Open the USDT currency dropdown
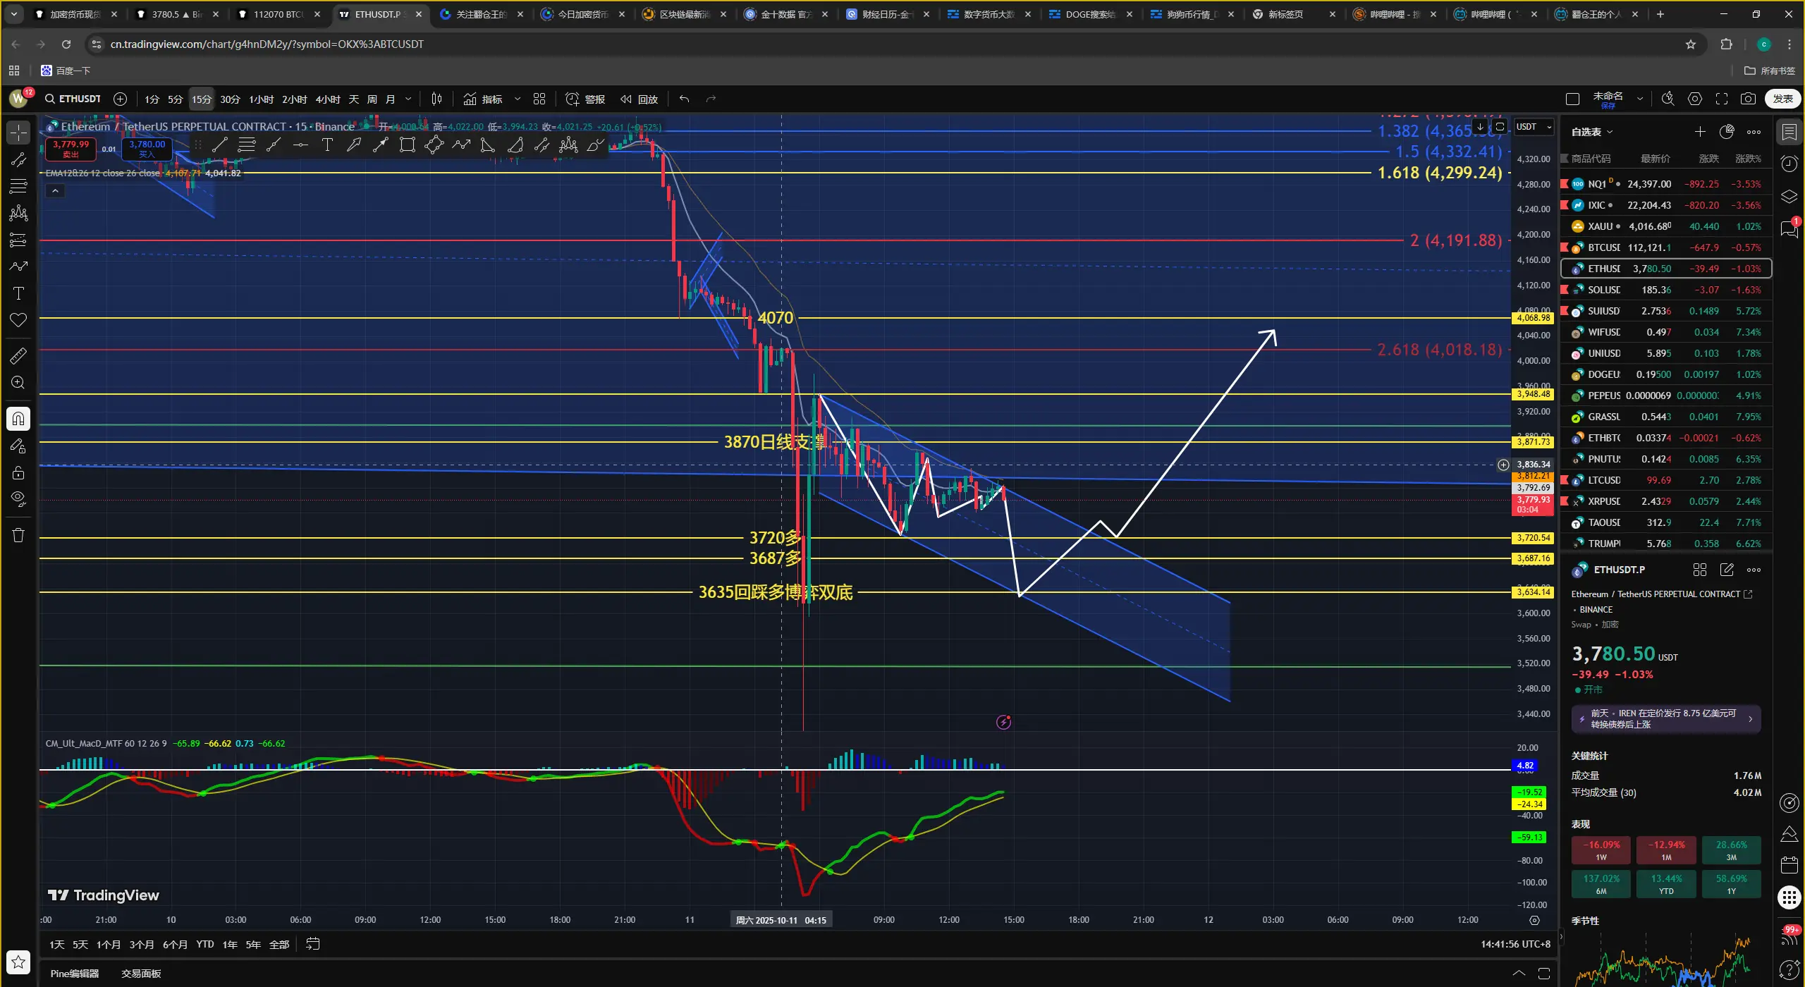1805x987 pixels. pyautogui.click(x=1534, y=127)
